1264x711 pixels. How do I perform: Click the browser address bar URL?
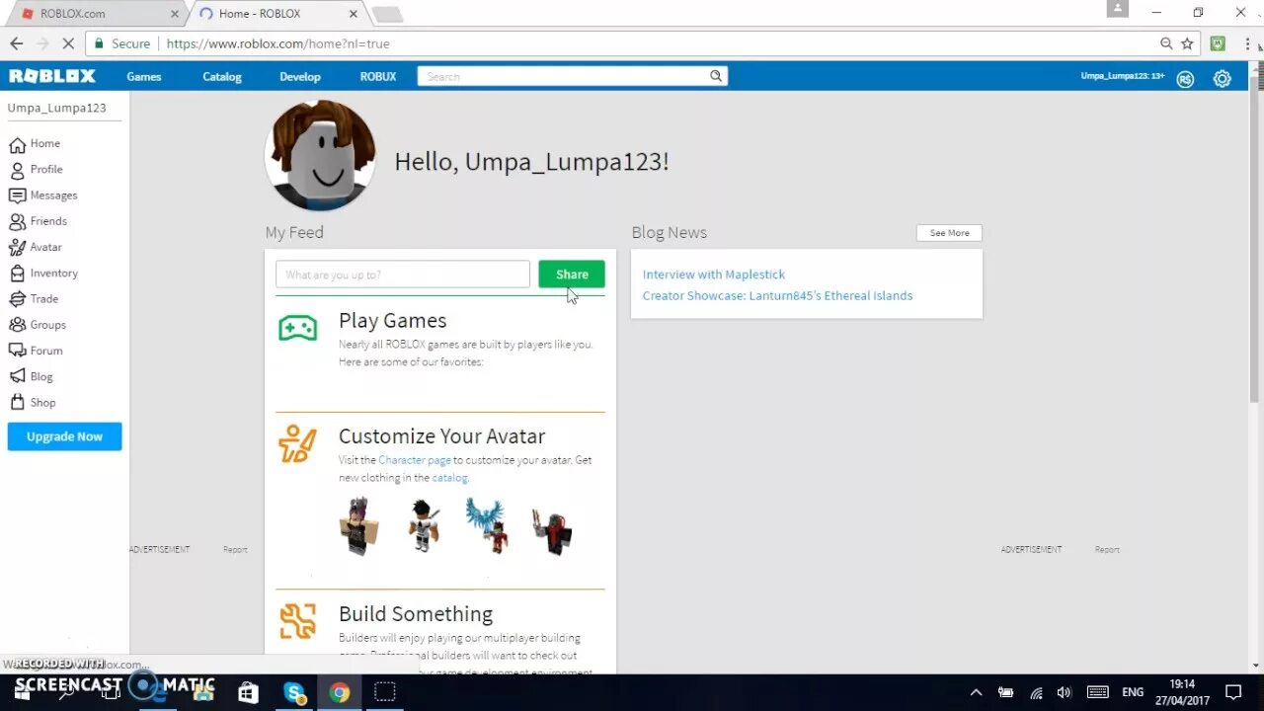pyautogui.click(x=277, y=43)
